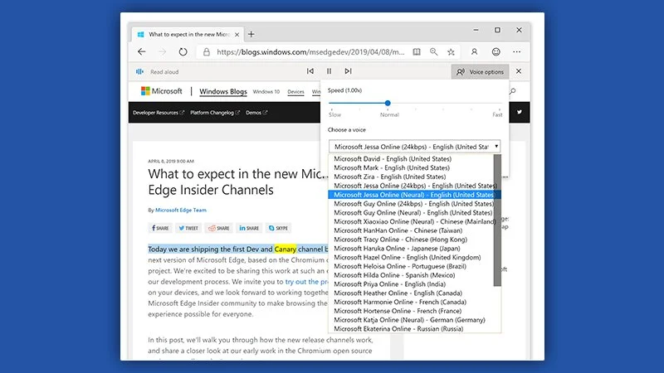
Task: Go back with the browser back arrow
Action: tap(141, 51)
